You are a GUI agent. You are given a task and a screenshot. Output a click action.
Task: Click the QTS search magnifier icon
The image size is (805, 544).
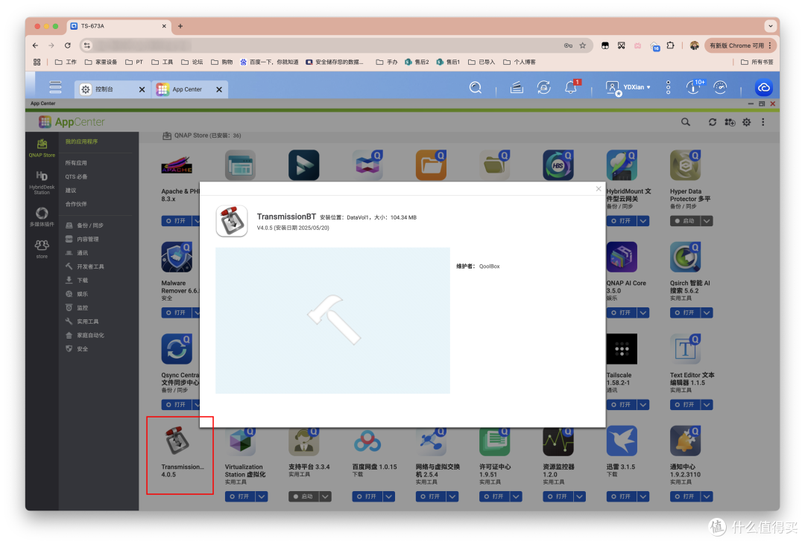pyautogui.click(x=476, y=88)
